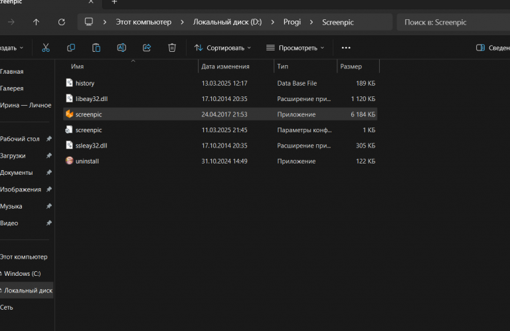Image resolution: width=510 pixels, height=331 pixels.
Task: Open Ирина — Личное in sidebar
Action: 26,105
